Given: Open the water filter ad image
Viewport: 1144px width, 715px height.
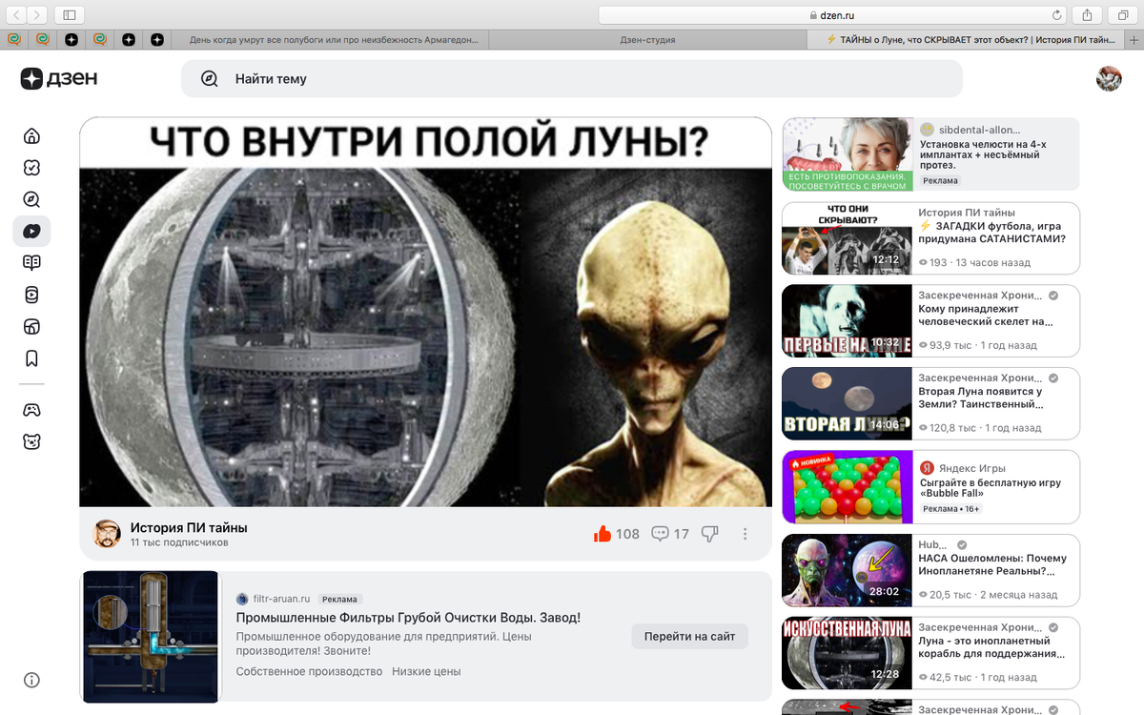Looking at the screenshot, I should 151,637.
